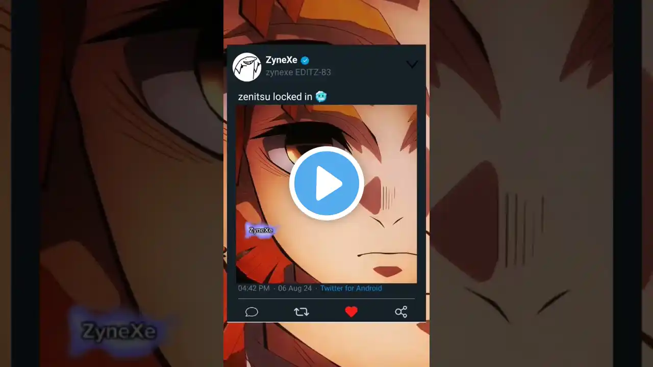This screenshot has height=367, width=653.
Task: Retweet the post using arrows icon
Action: [302, 312]
